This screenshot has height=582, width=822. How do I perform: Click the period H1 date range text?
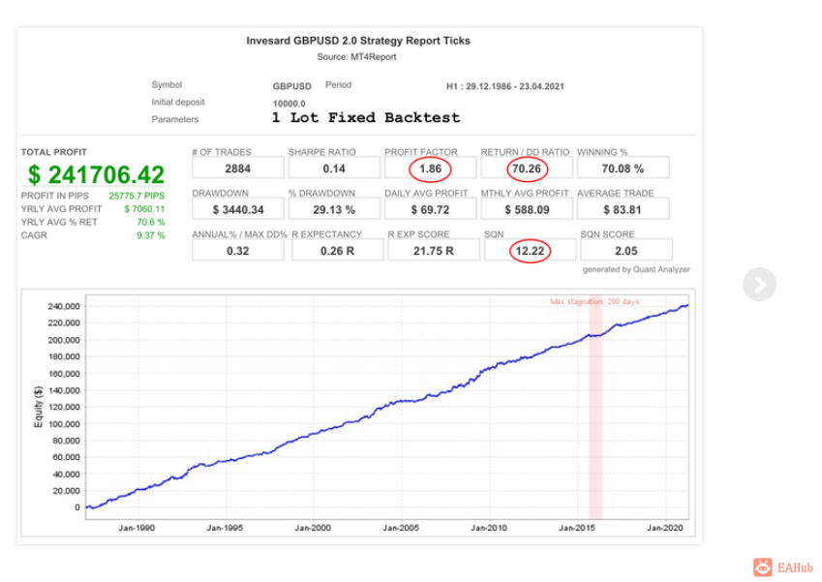(x=504, y=86)
